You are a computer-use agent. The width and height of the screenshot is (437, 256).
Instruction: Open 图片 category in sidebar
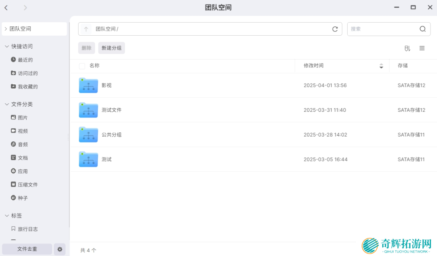[x=23, y=118]
